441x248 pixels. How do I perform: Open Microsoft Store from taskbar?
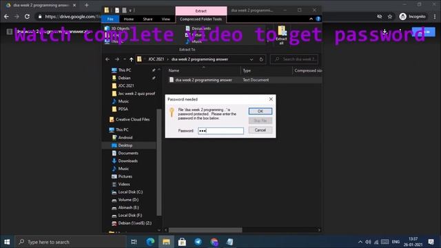182,242
